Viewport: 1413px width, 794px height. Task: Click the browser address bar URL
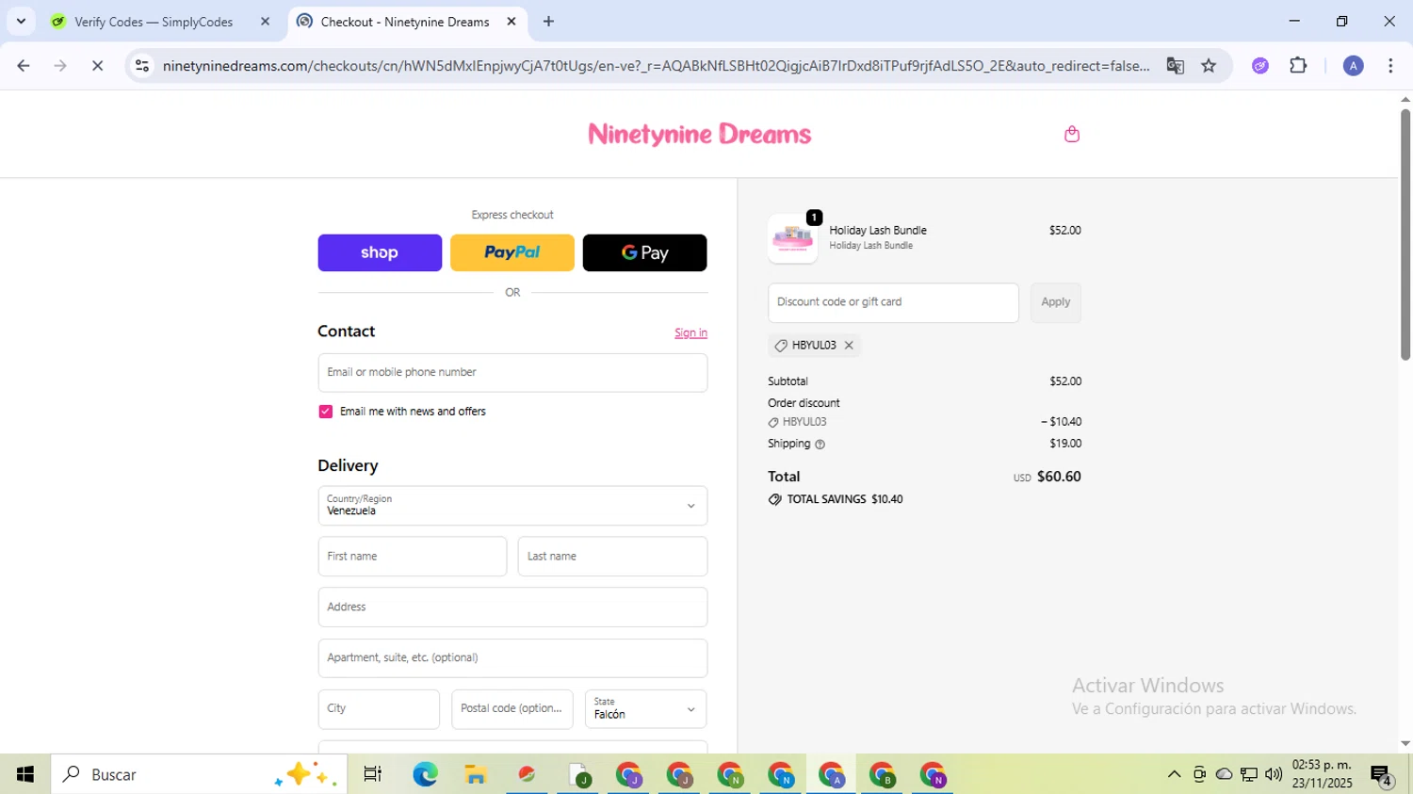click(656, 66)
